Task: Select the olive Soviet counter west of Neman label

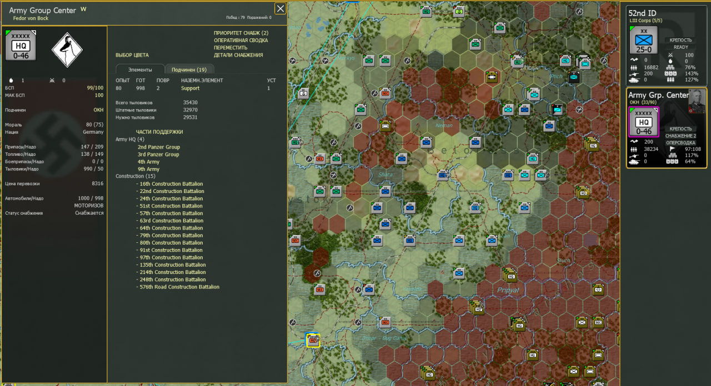Action: click(385, 127)
